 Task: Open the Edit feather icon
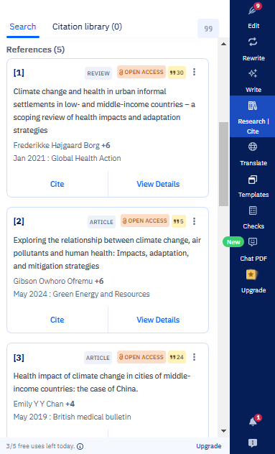pyautogui.click(x=253, y=11)
